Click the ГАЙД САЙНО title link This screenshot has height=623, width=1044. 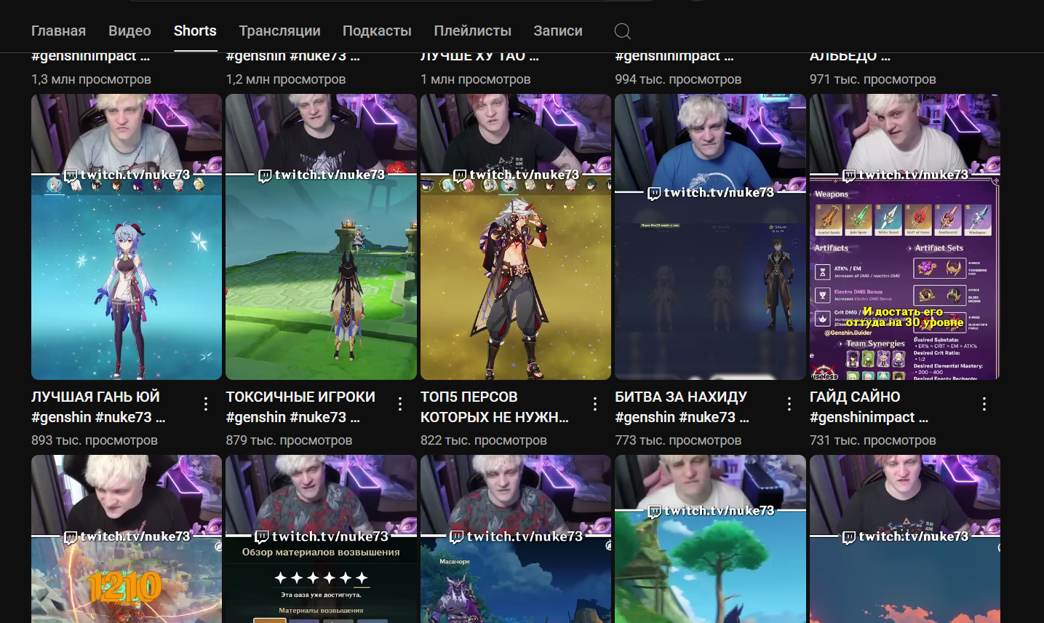tap(869, 407)
